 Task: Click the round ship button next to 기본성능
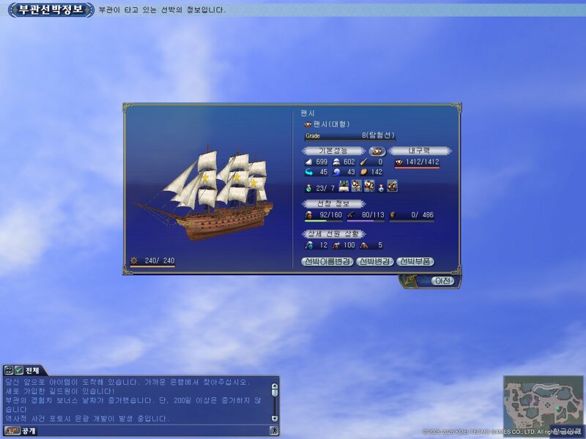(377, 151)
